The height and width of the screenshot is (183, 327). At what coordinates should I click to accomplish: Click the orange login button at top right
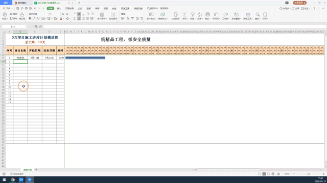coord(300,3)
